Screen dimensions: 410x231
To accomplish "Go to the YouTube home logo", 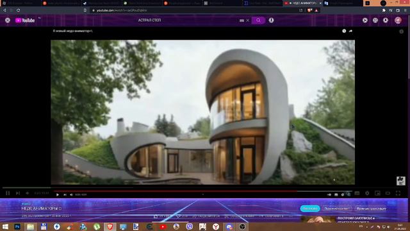I will [25, 21].
